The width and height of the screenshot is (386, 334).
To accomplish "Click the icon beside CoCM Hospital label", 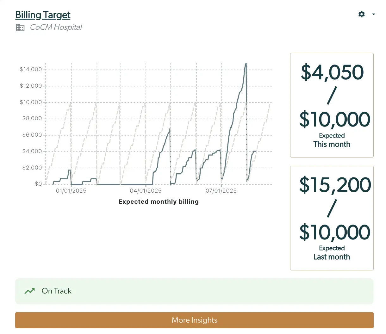I will tap(20, 28).
